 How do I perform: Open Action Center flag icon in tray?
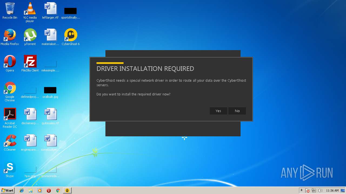307,190
